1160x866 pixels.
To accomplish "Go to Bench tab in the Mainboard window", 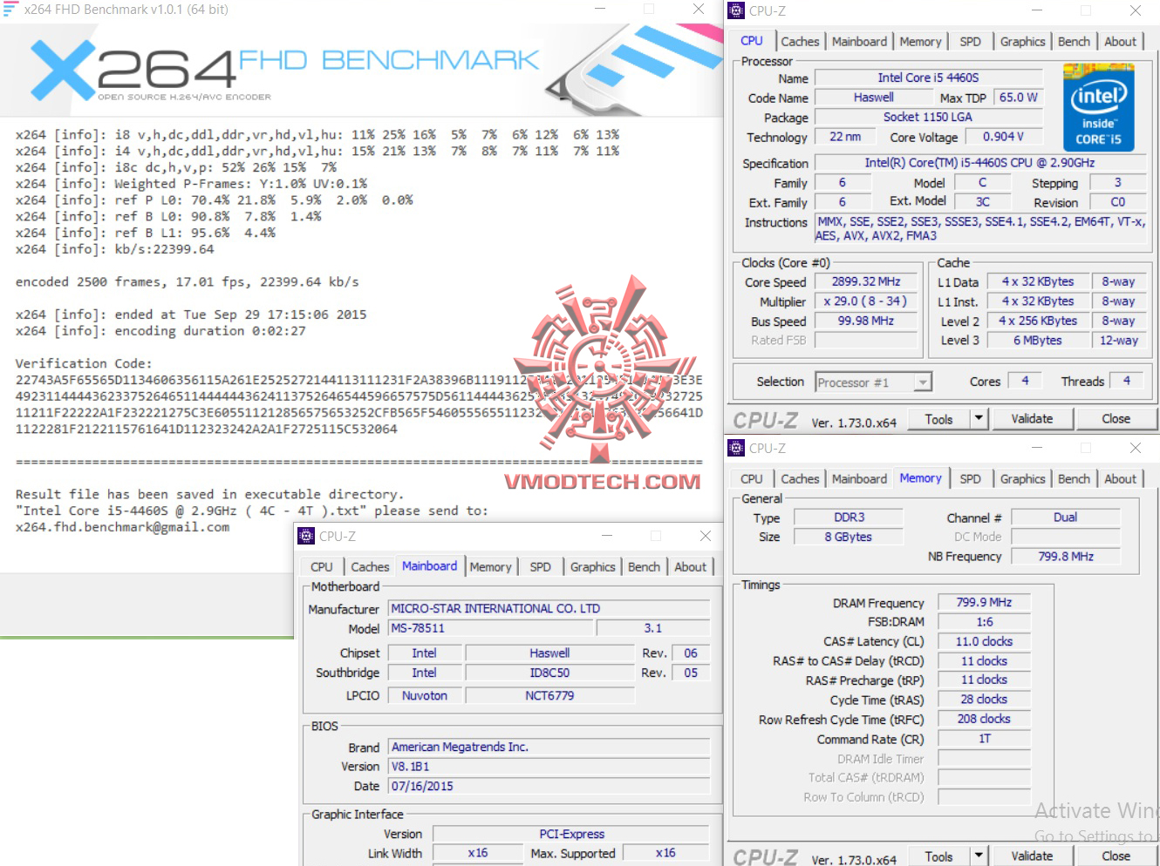I will tap(644, 567).
